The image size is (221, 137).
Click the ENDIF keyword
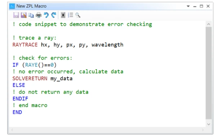pyautogui.click(x=20, y=99)
